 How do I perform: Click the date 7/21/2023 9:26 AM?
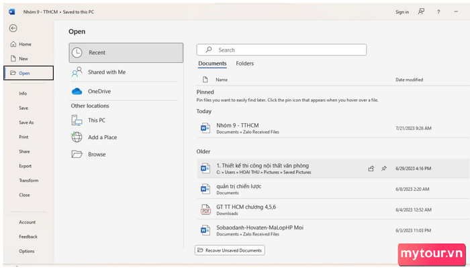[414, 128]
